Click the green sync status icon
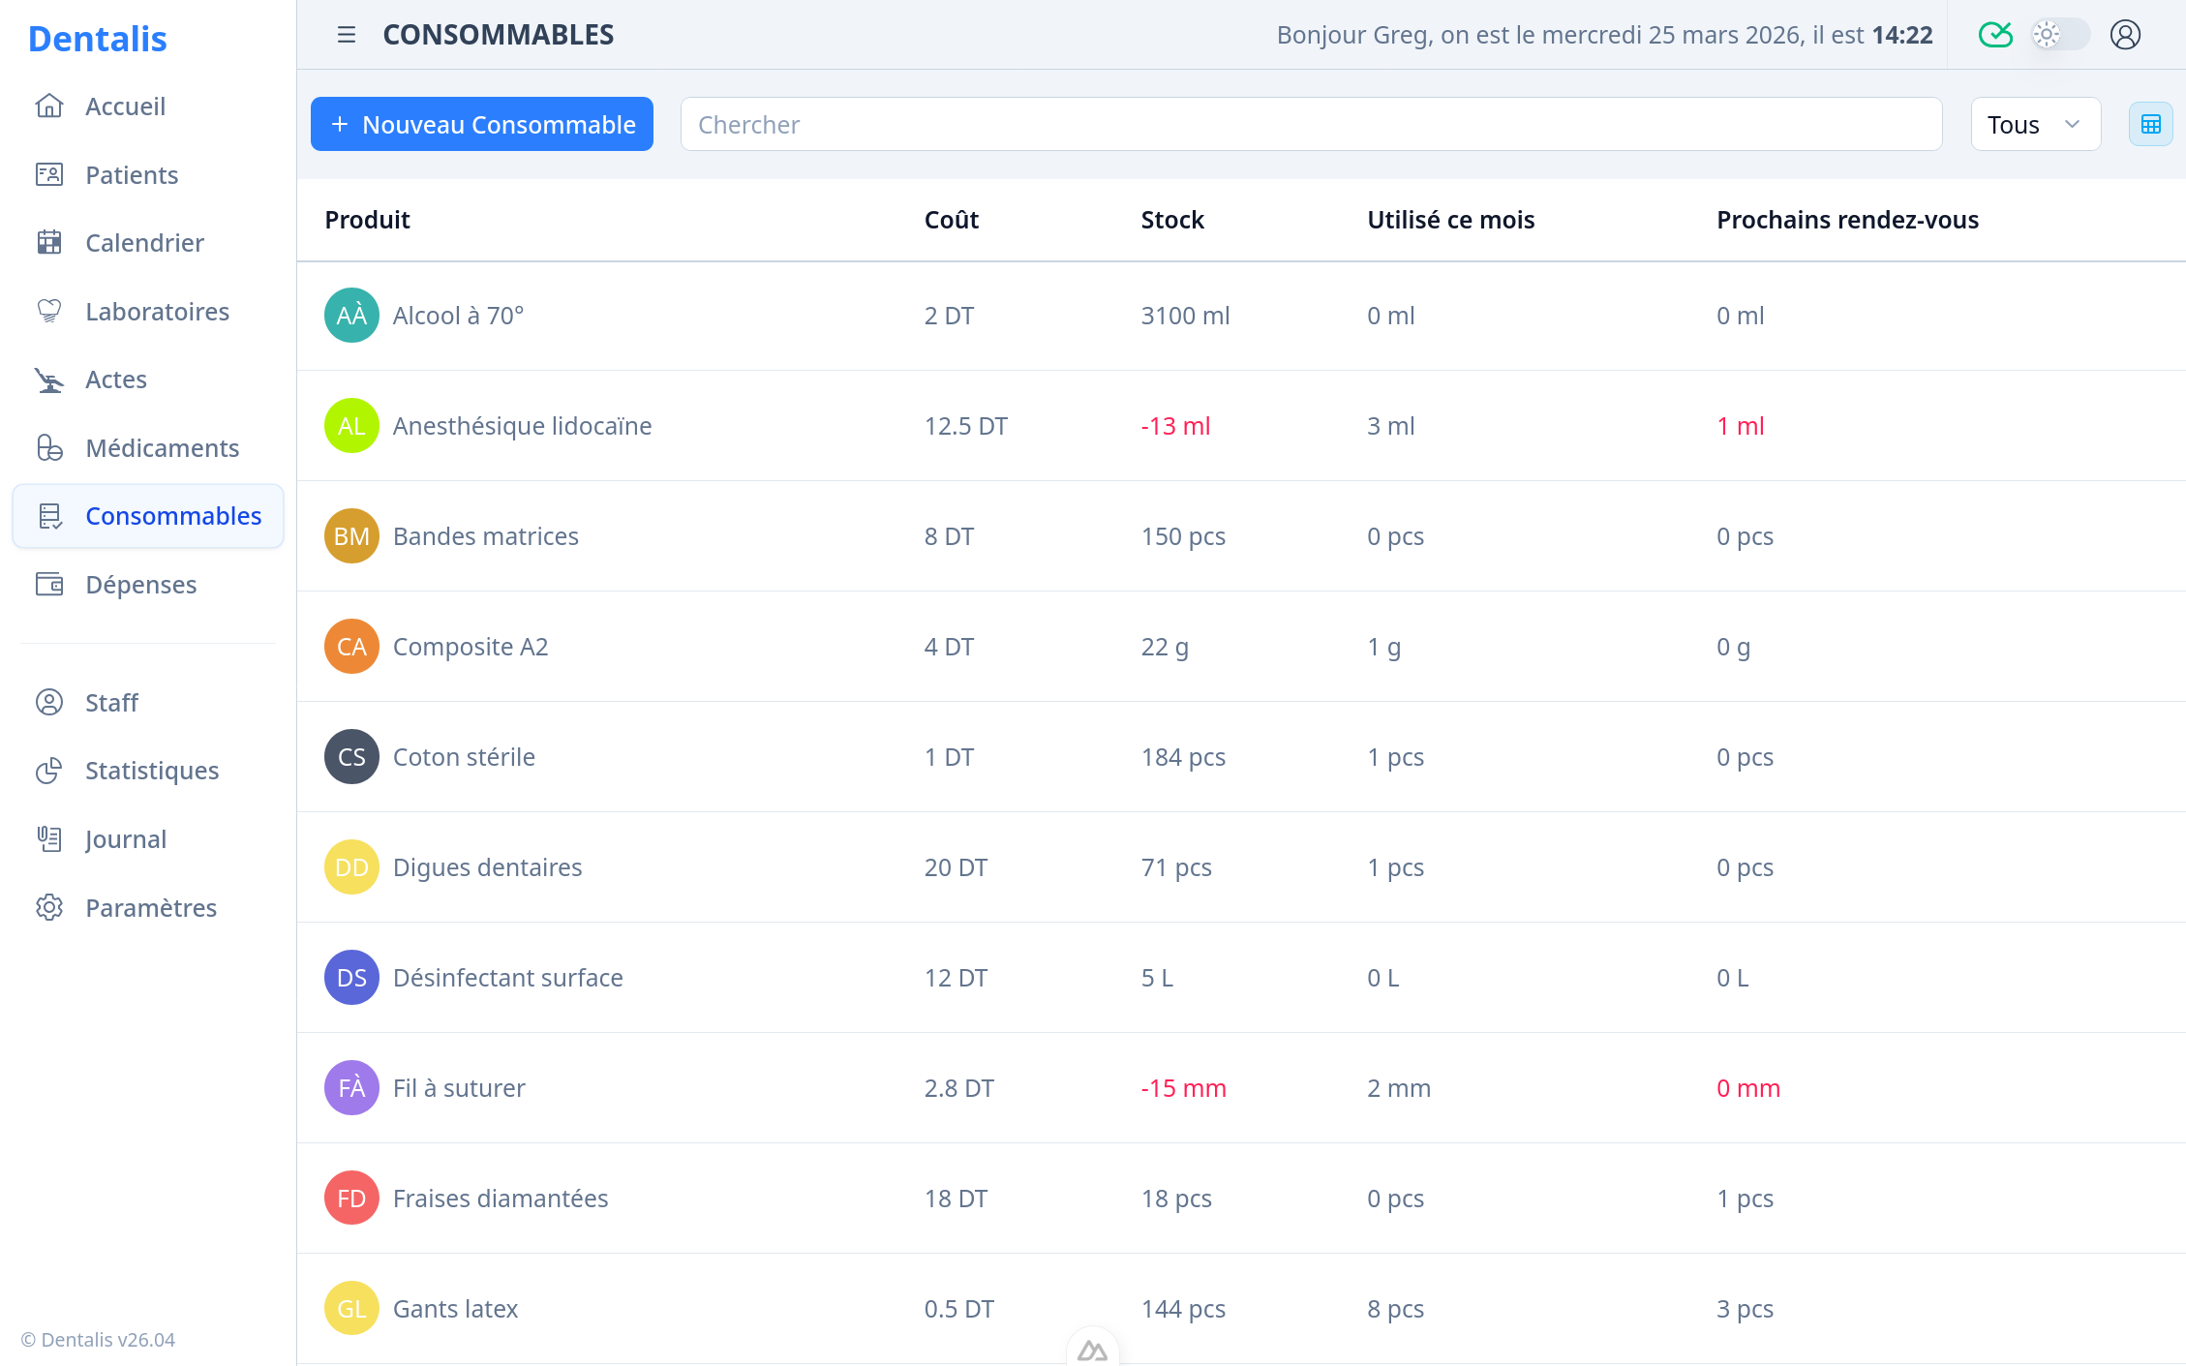Viewport: 2186px width, 1366px height. tap(1994, 35)
